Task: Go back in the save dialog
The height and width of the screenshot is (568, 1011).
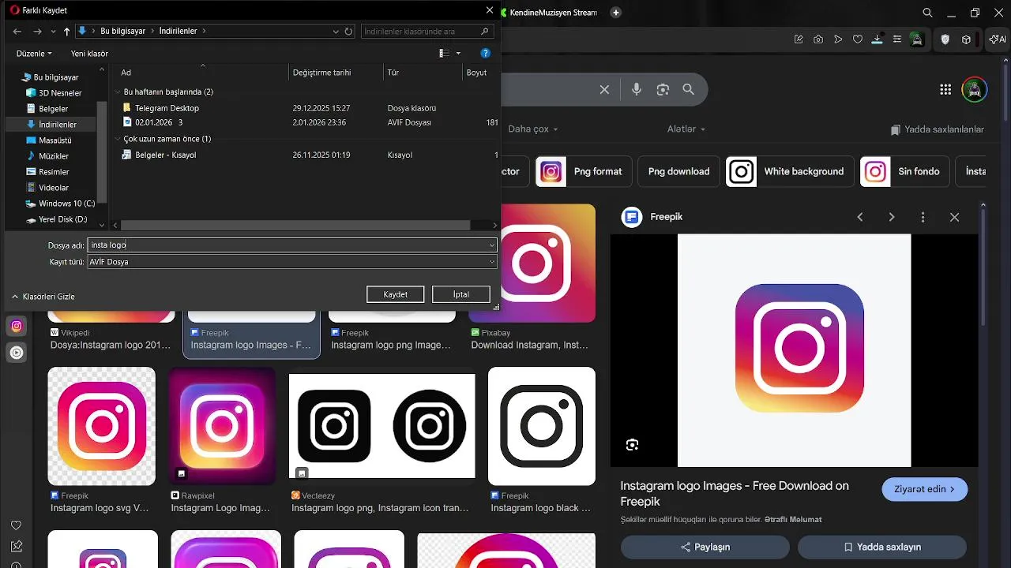Action: 17,32
